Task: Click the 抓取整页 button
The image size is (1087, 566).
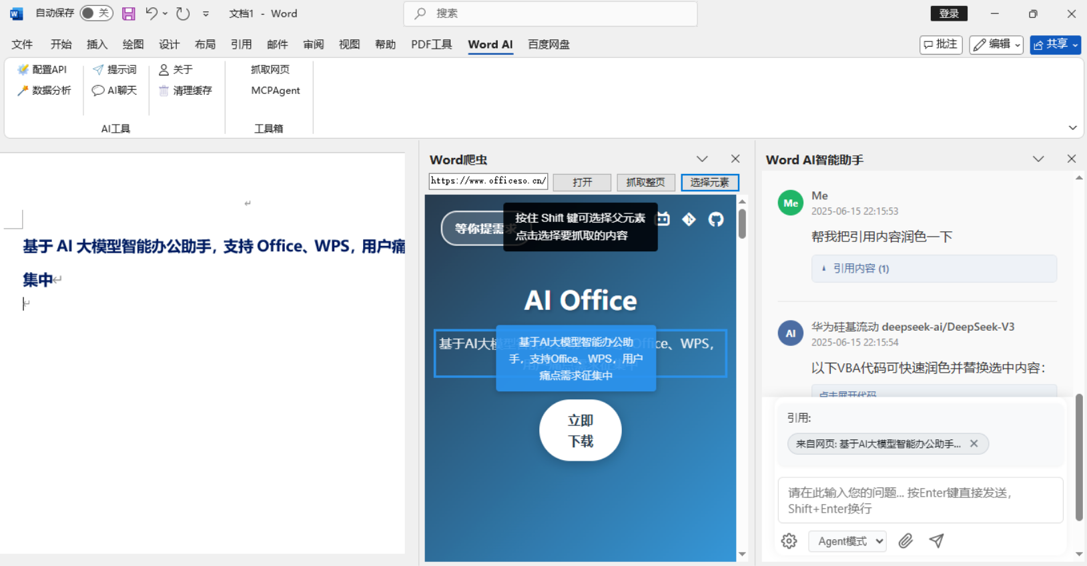Action: 645,182
